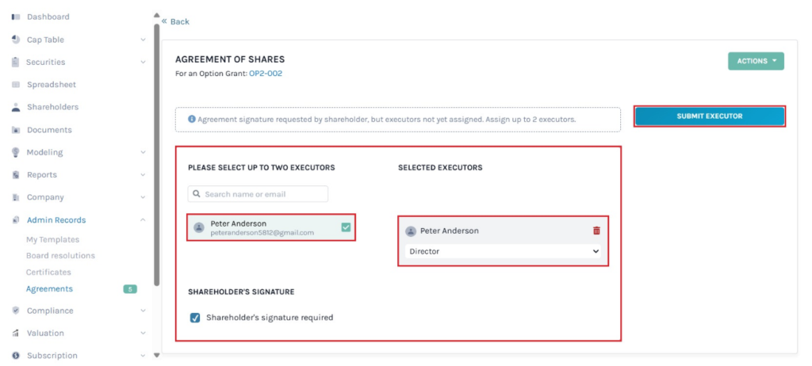The height and width of the screenshot is (366, 812).
Task: Toggle the green checkmark beside Peter Anderson
Action: (346, 227)
